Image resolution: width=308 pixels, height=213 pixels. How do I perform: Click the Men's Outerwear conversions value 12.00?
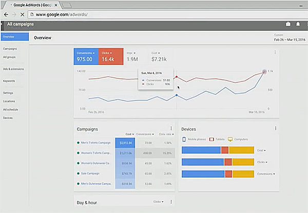148,184
